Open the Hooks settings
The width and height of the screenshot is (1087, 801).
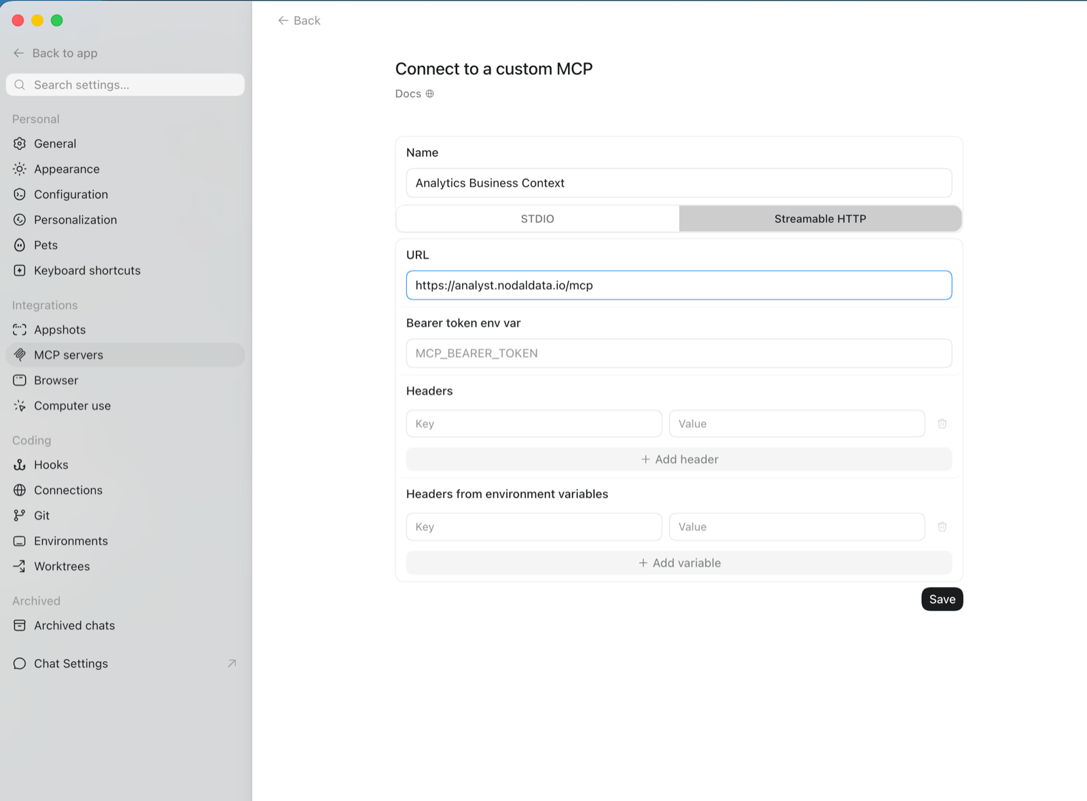point(125,465)
